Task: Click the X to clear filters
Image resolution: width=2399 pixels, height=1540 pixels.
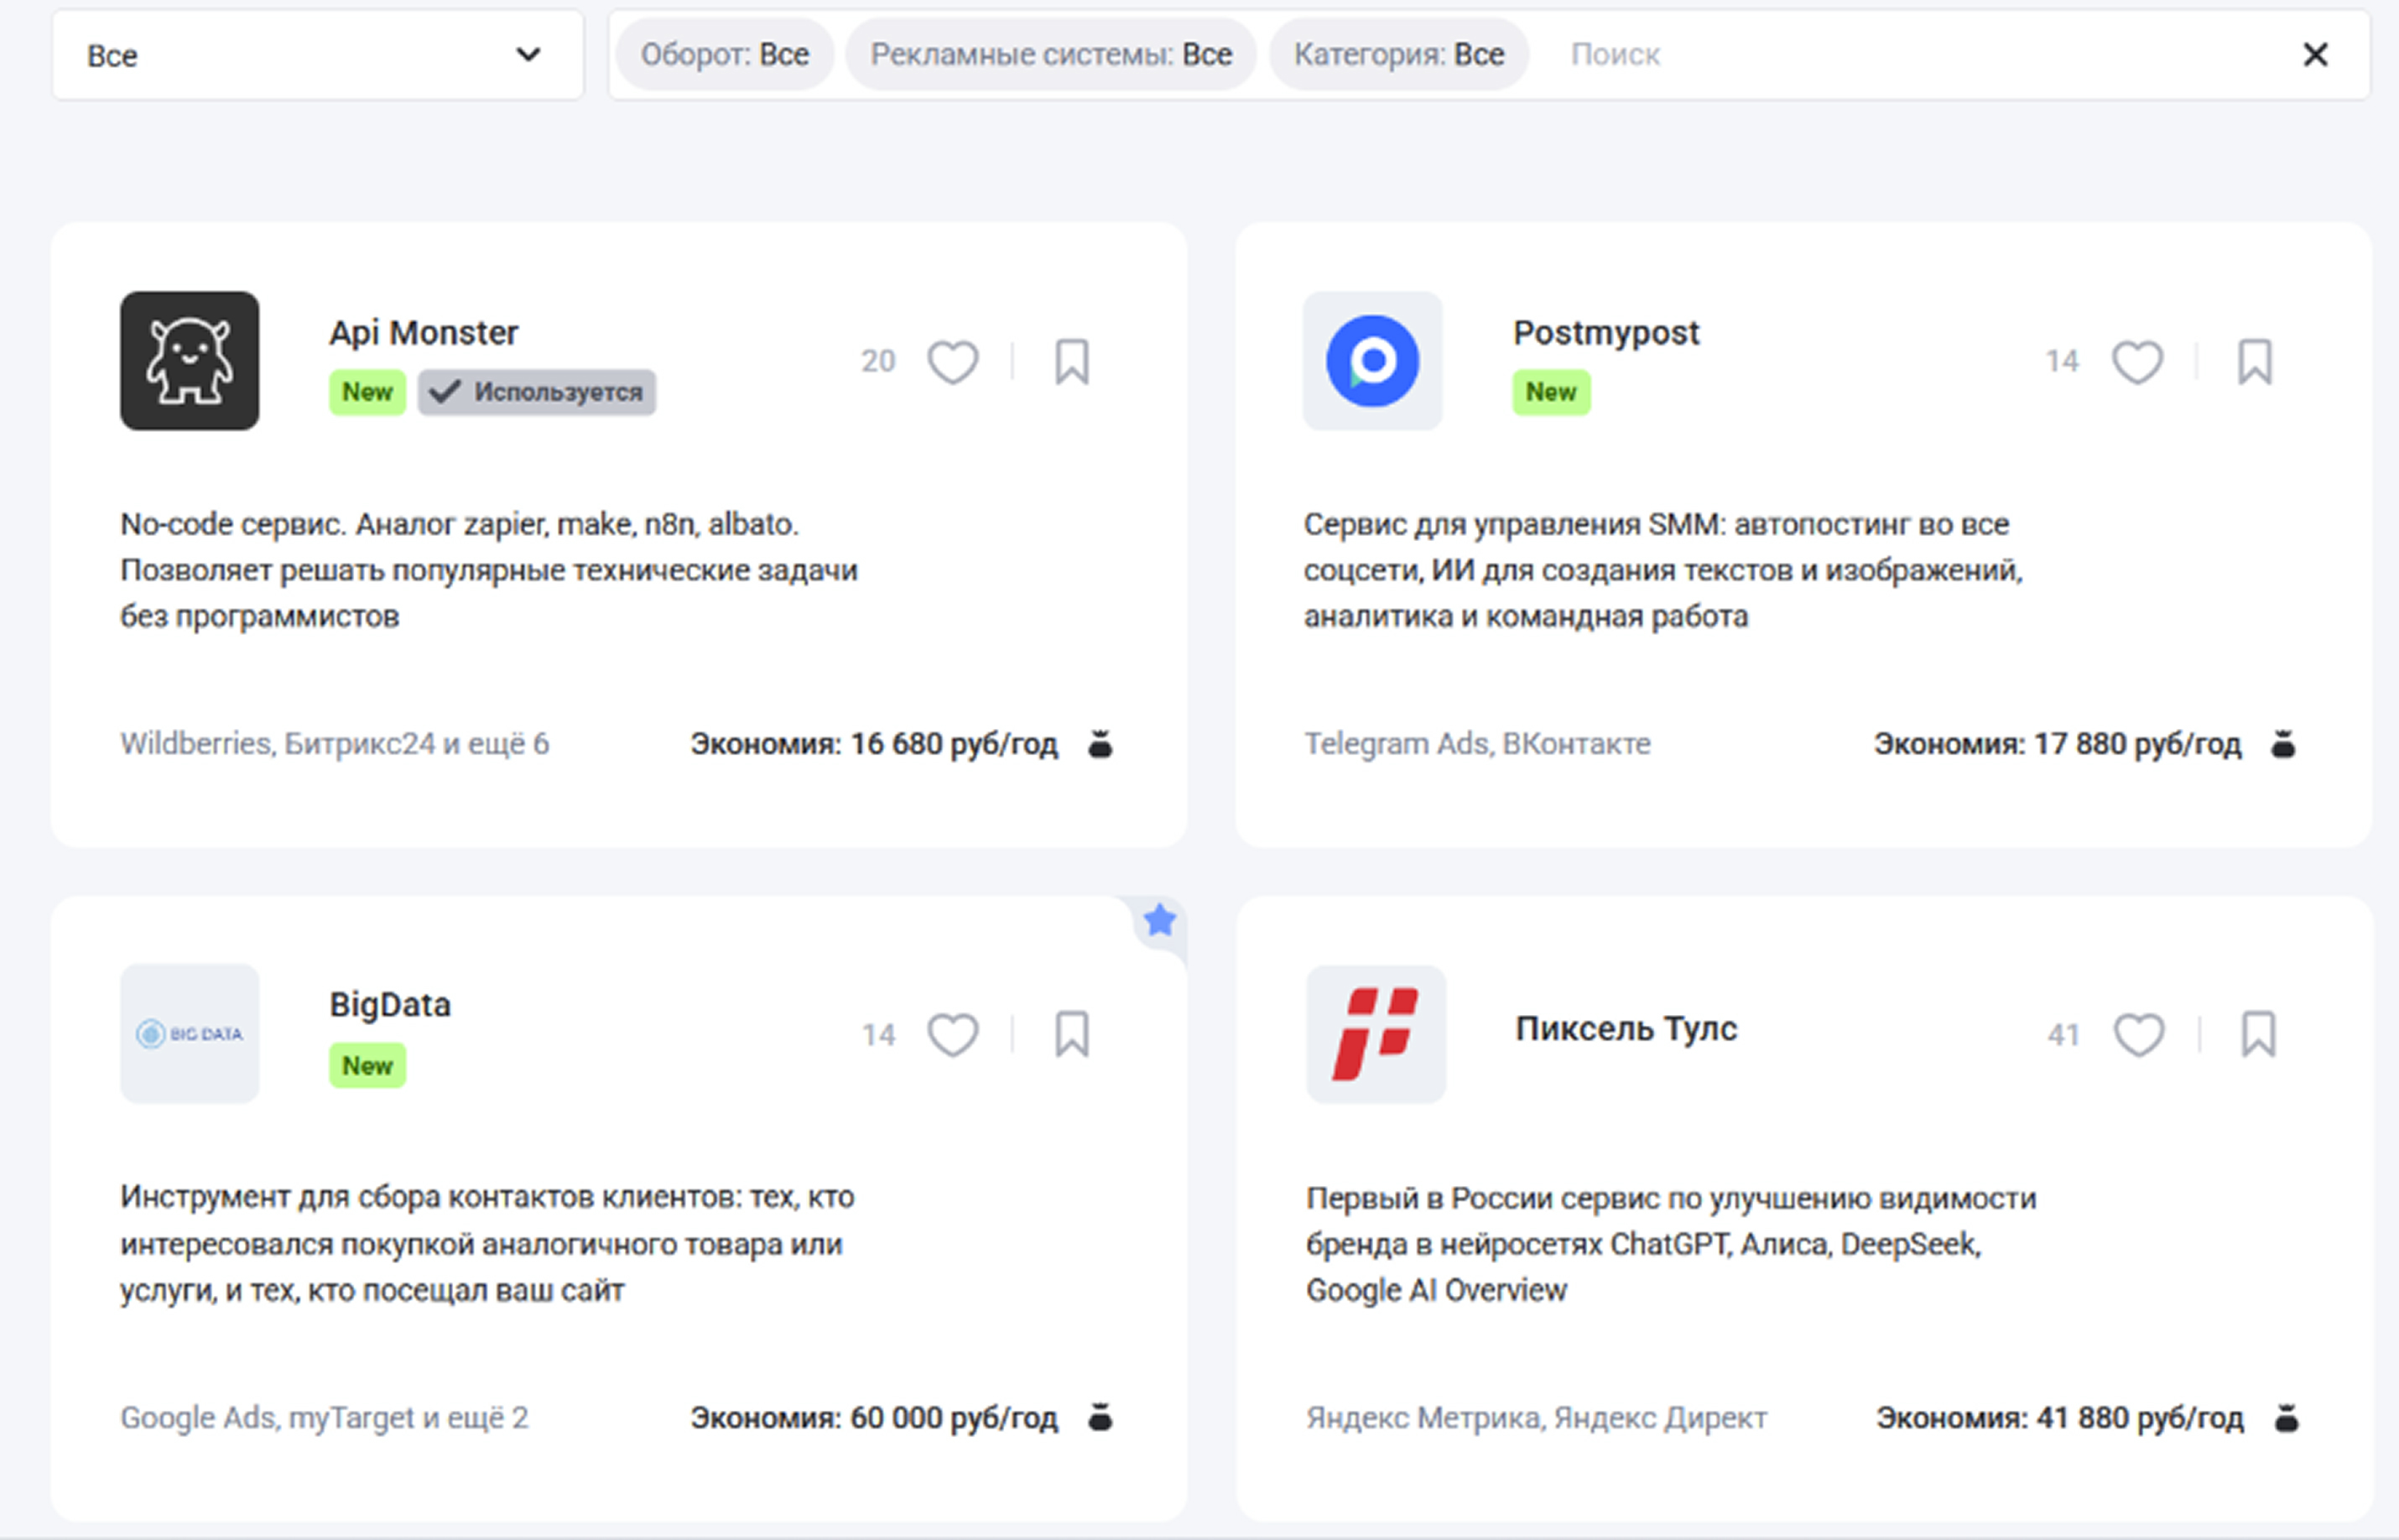Action: click(x=2314, y=54)
